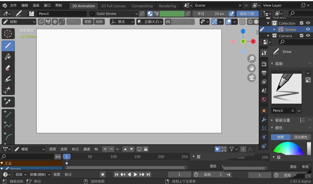The image size is (313, 184).
Task: Hide the Stroke object in the outliner
Action: click(308, 29)
